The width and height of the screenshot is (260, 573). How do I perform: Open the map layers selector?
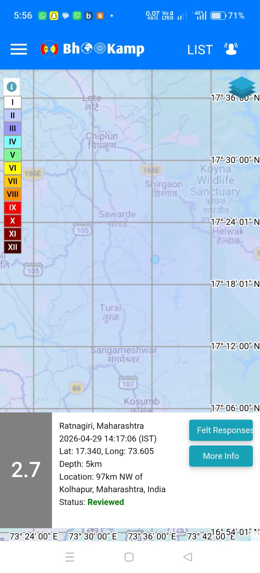click(242, 87)
